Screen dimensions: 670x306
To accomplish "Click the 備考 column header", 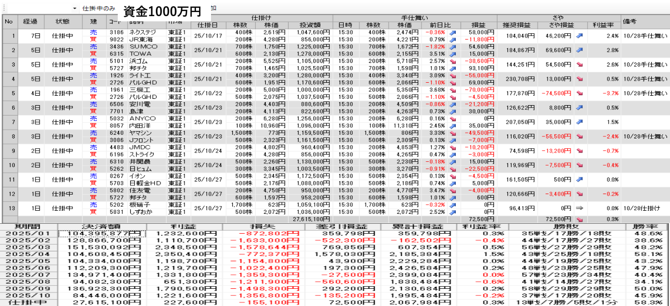I will (x=630, y=22).
